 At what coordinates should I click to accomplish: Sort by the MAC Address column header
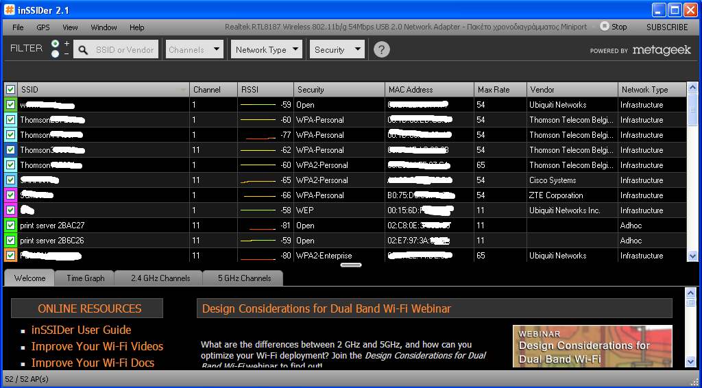[429, 90]
